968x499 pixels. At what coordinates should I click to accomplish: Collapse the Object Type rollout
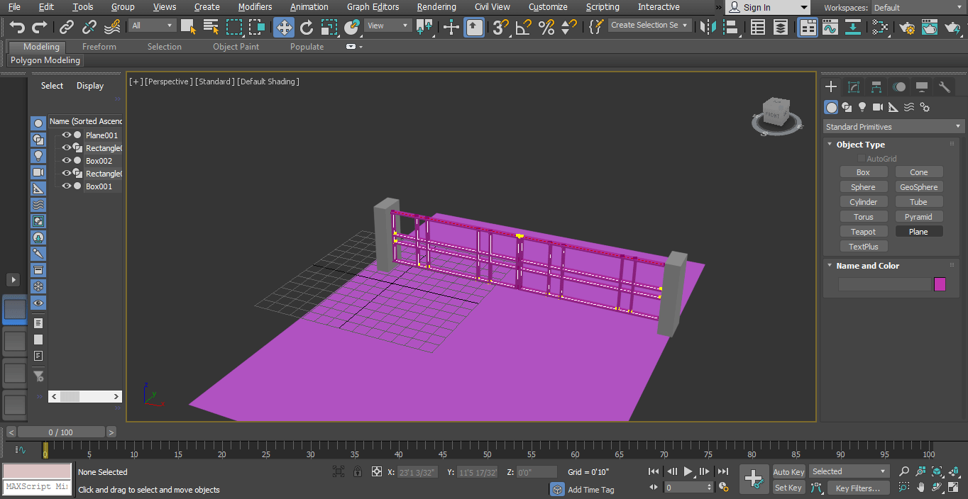(x=829, y=144)
